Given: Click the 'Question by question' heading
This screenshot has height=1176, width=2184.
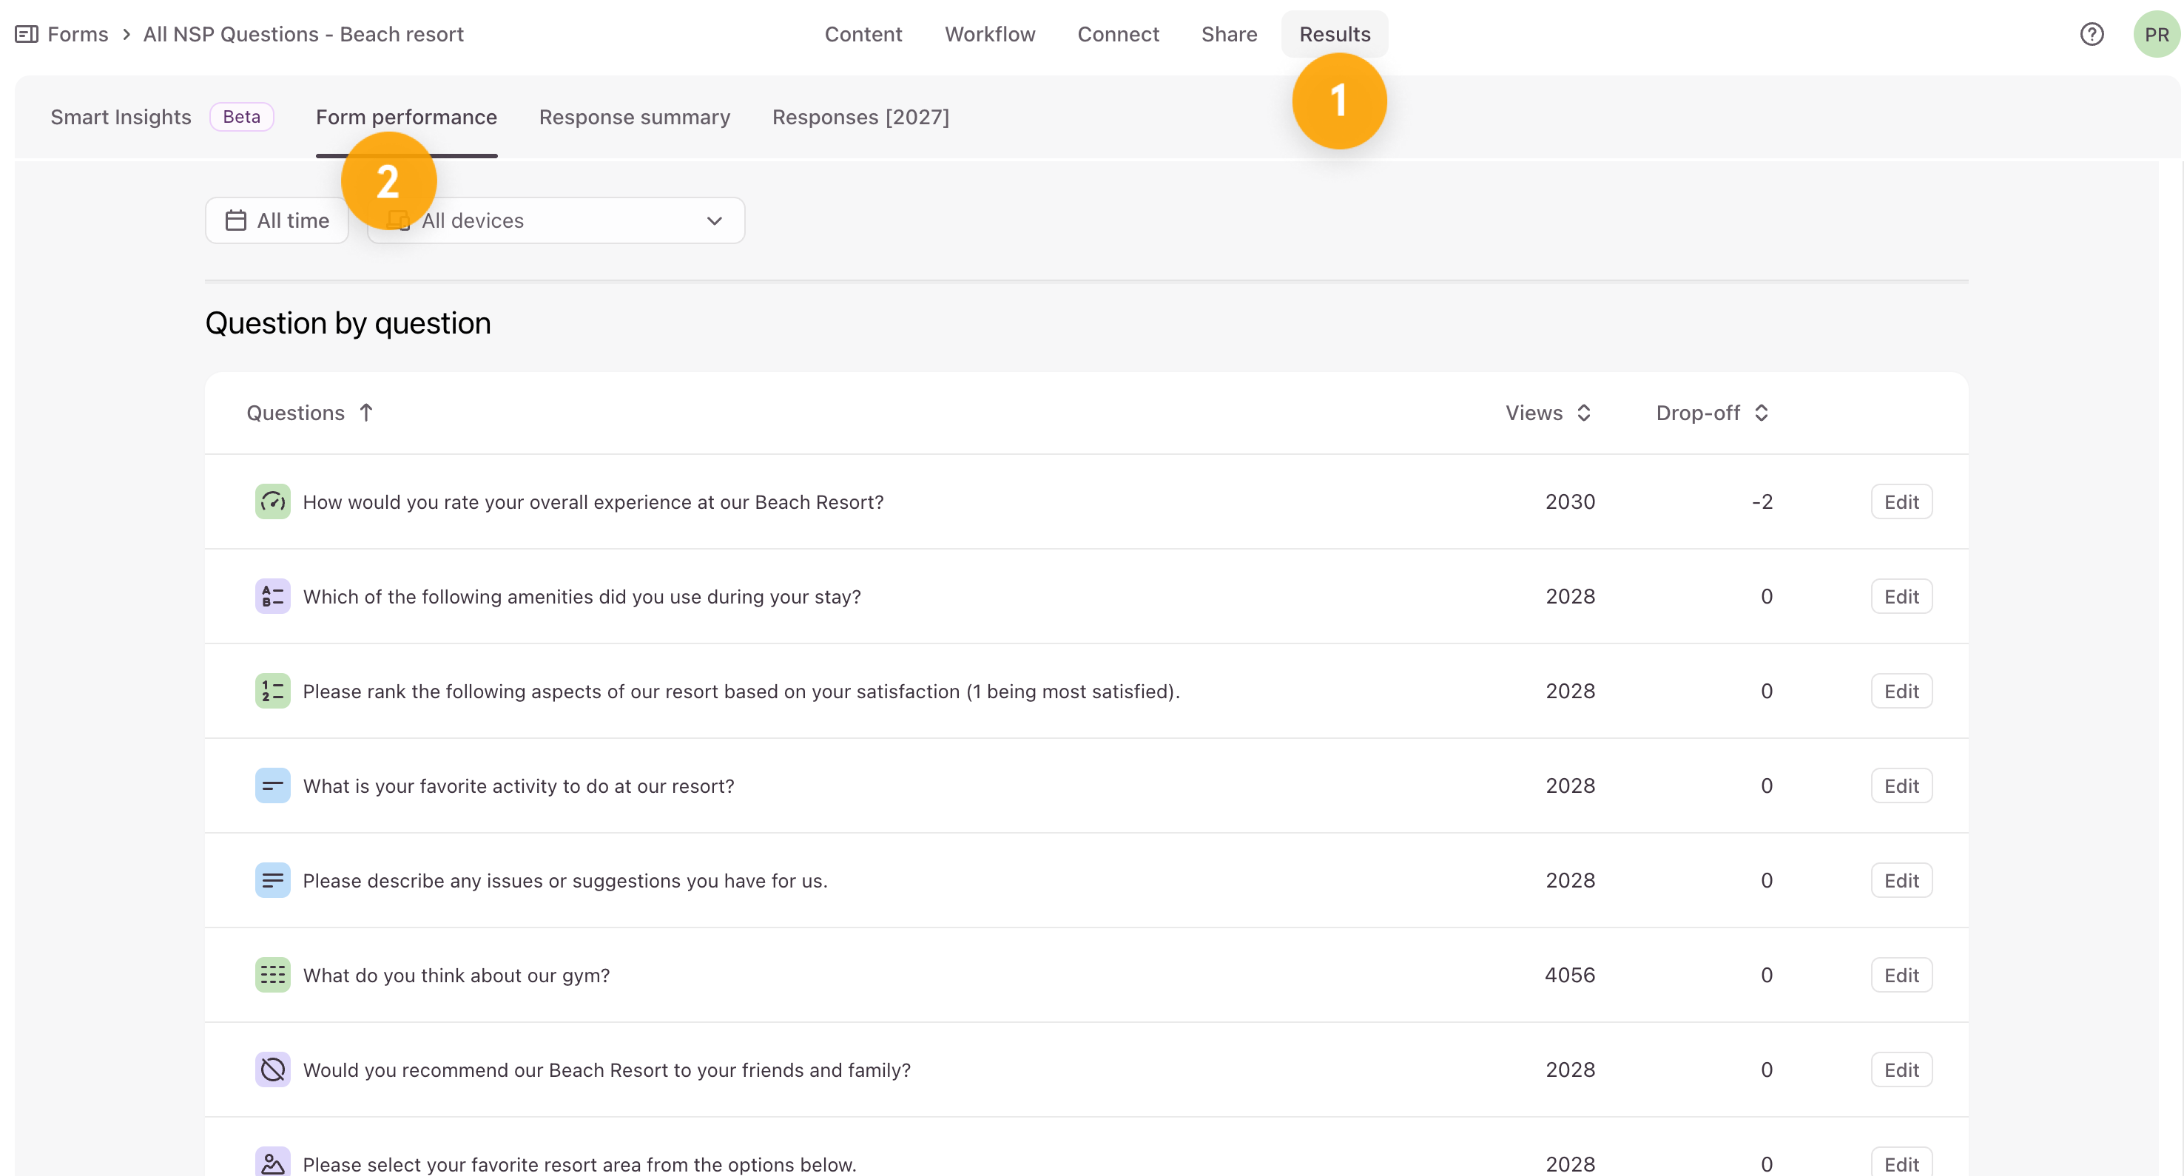Looking at the screenshot, I should (348, 323).
